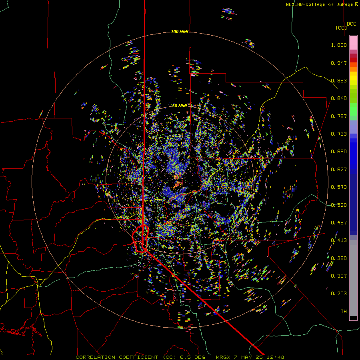Click the 0.360 scale value
Viewport: 360px width, 360px height.
[x=339, y=258]
